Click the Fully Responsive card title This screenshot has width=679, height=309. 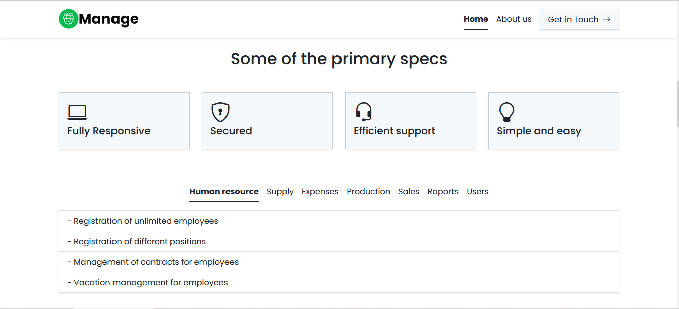point(109,131)
